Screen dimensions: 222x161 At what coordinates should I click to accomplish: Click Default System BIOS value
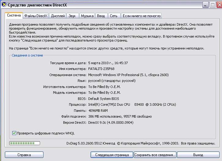coord(103,99)
